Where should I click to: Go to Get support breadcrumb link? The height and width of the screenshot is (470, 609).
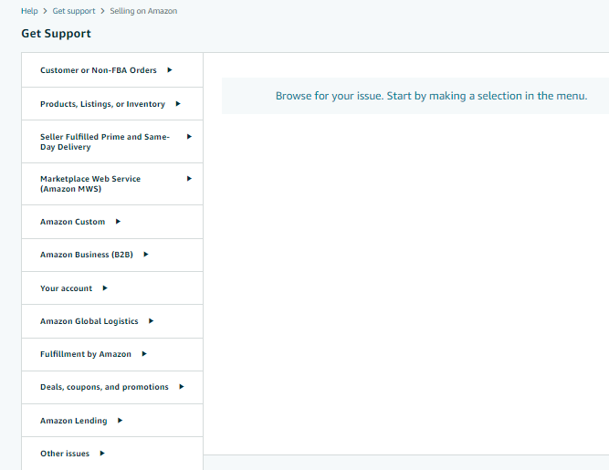click(x=73, y=11)
